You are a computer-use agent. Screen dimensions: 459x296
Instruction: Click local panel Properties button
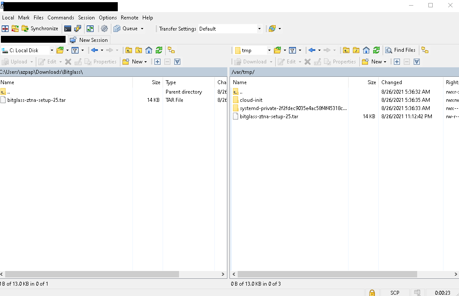(101, 62)
